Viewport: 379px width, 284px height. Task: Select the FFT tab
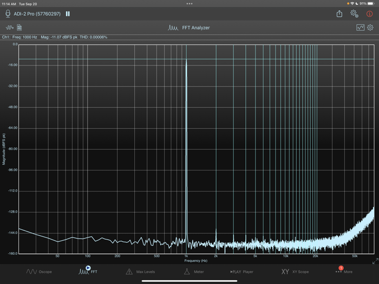tap(88, 270)
